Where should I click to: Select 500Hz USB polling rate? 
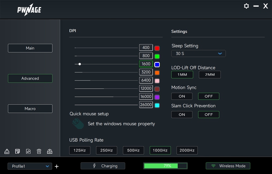pos(133,150)
